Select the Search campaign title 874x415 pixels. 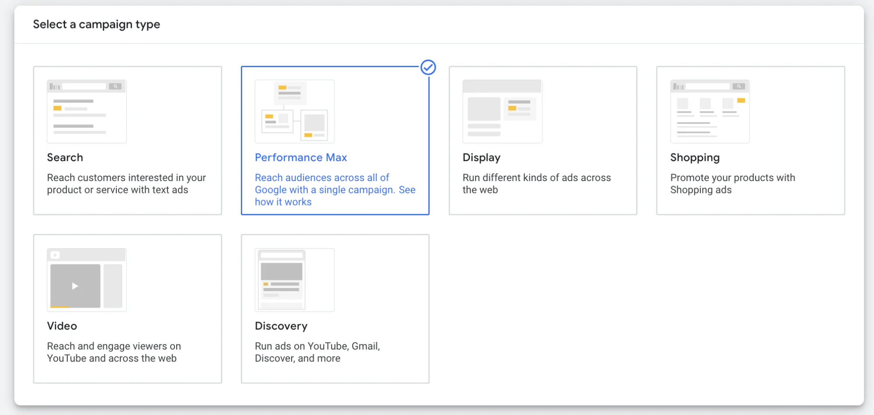[x=65, y=158]
